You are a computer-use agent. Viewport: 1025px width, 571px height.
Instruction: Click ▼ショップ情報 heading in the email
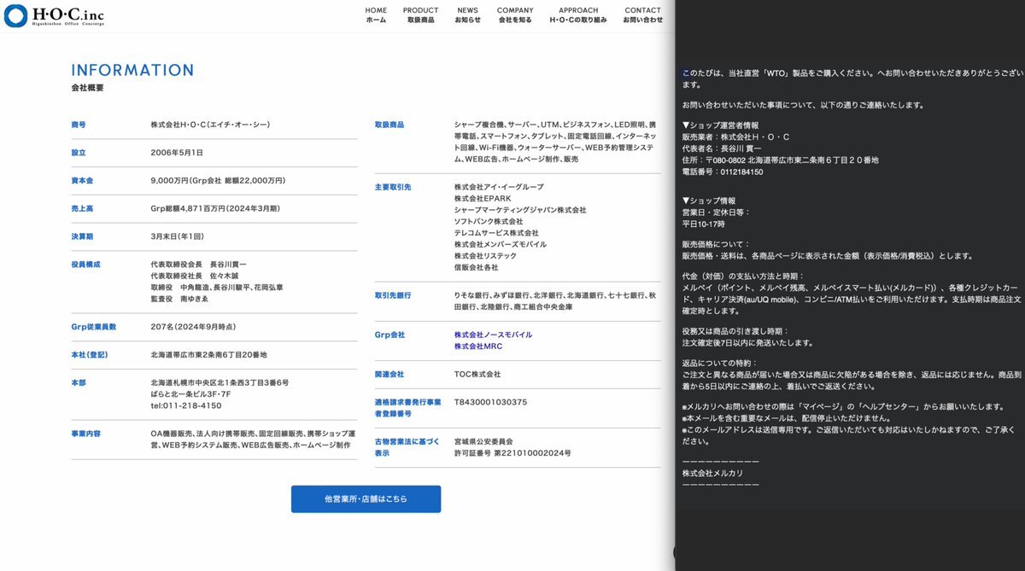click(x=708, y=201)
